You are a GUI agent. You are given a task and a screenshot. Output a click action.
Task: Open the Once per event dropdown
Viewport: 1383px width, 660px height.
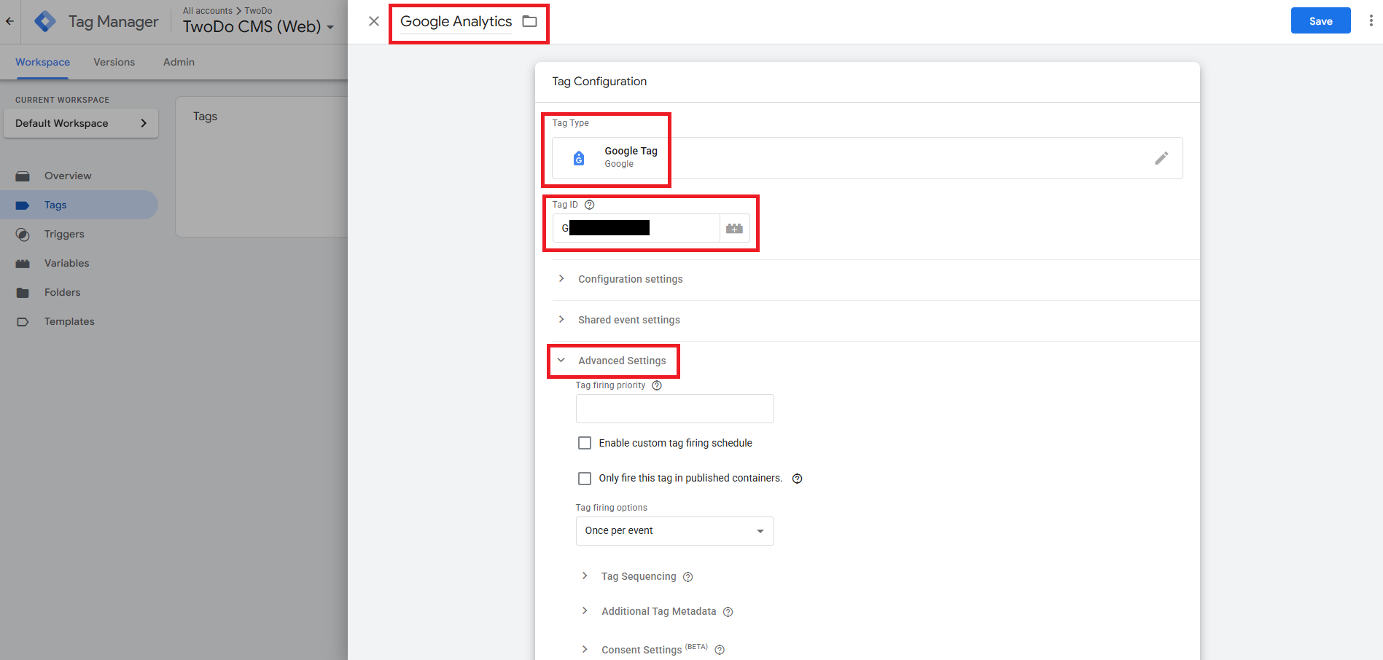click(674, 530)
